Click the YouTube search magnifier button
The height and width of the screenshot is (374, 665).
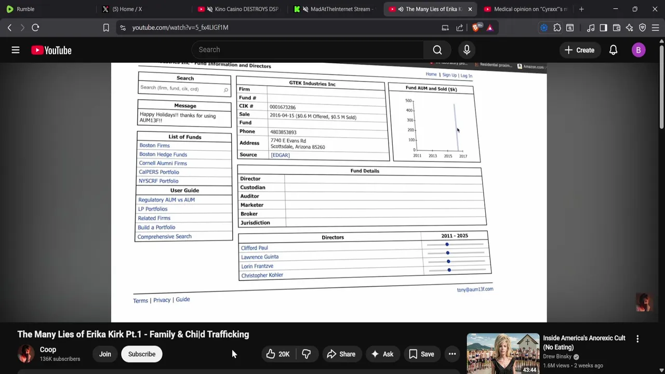(437, 50)
